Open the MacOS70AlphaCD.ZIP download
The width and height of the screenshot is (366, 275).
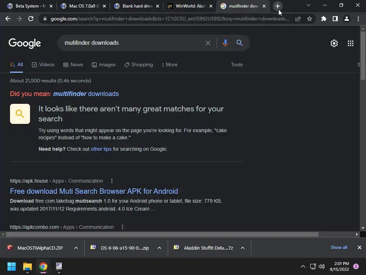pyautogui.click(x=40, y=248)
